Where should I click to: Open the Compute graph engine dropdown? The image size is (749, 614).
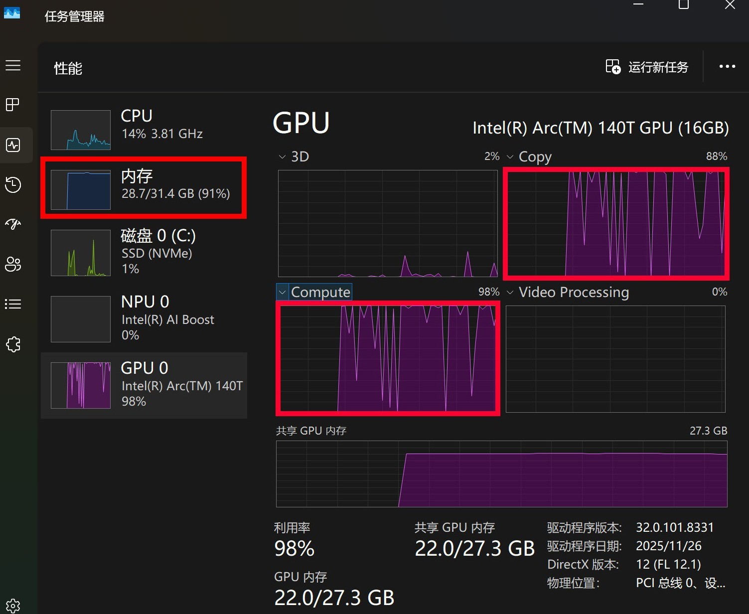[x=283, y=292]
